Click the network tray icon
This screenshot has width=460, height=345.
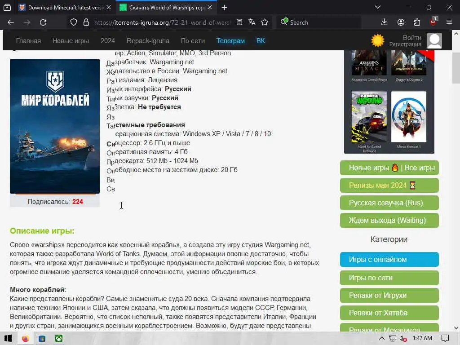point(392,339)
